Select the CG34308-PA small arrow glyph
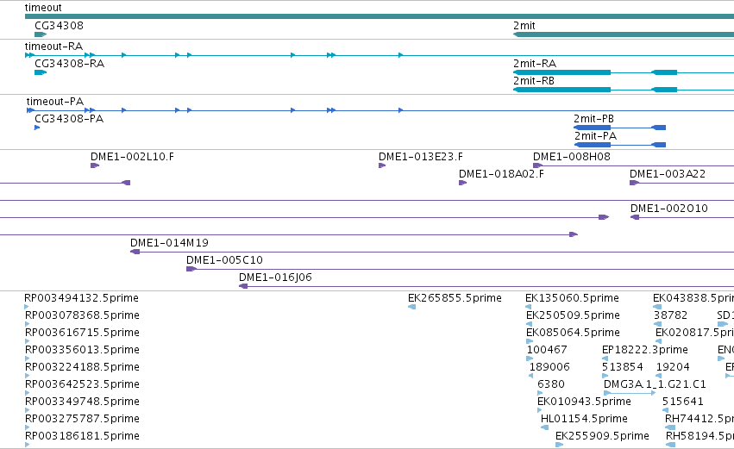734x449 pixels. (37, 128)
